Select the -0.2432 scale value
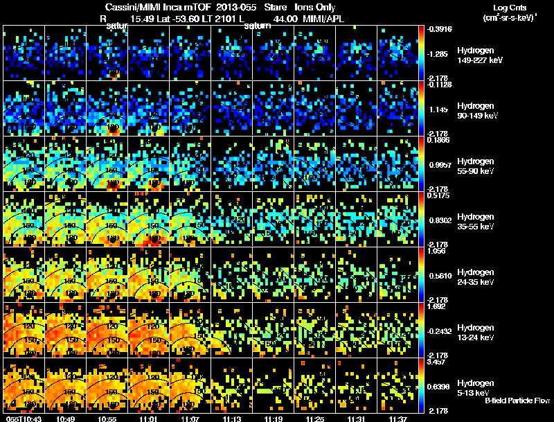This screenshot has height=422, width=554. [x=440, y=331]
